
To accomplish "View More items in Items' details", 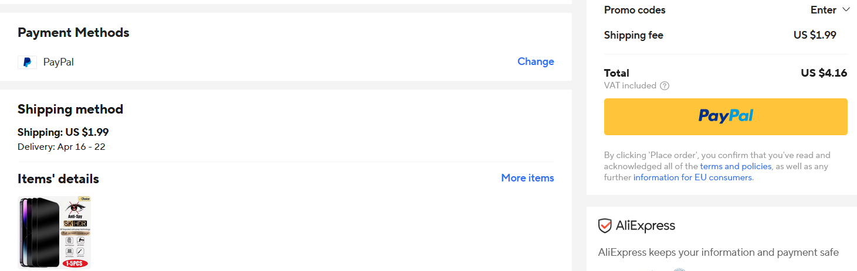I will [527, 178].
